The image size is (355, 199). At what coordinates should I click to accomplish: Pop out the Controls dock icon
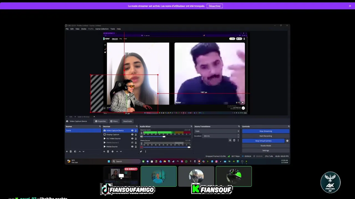(x=288, y=126)
